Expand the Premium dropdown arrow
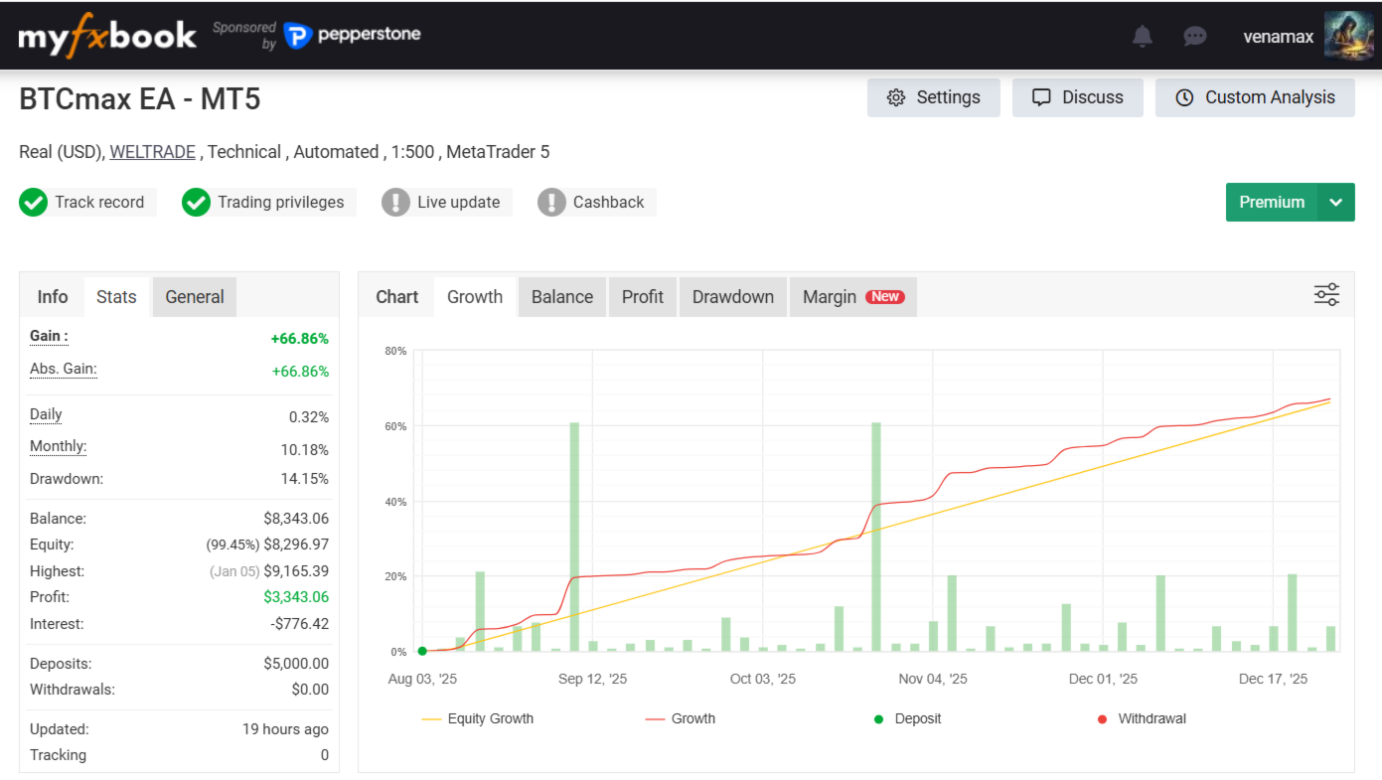This screenshot has height=780, width=1382. coord(1336,203)
